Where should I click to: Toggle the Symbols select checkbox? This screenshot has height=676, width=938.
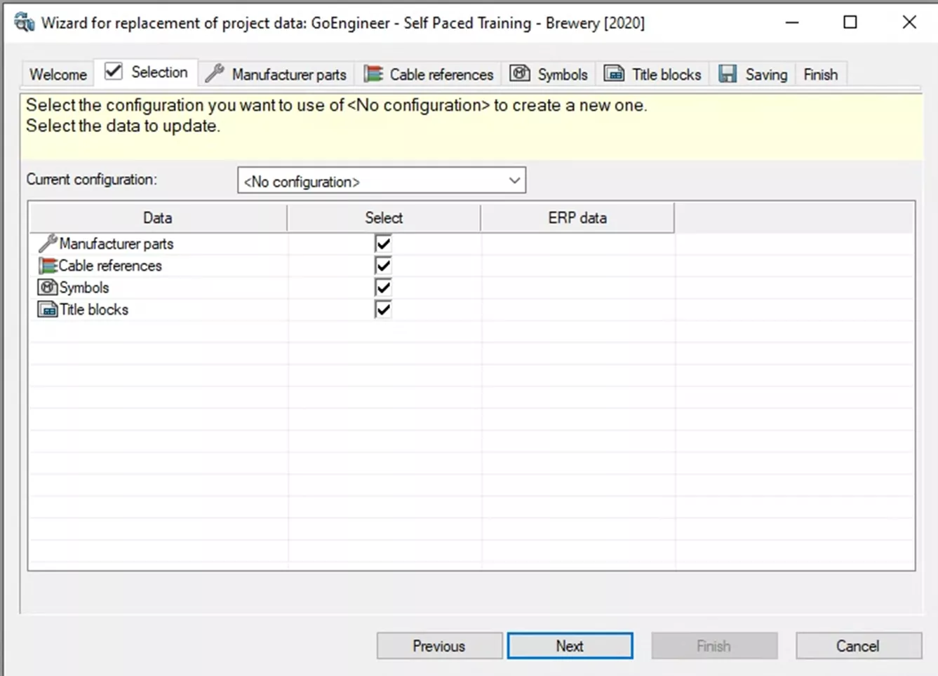click(x=383, y=288)
